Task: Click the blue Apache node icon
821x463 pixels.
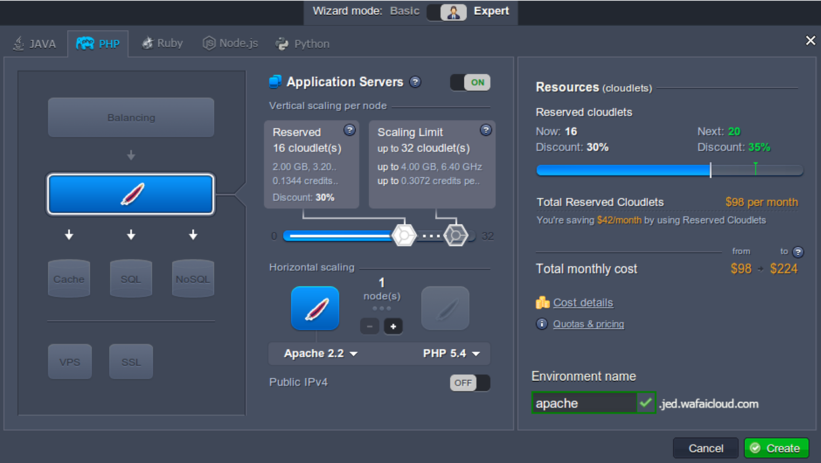Action: point(315,308)
